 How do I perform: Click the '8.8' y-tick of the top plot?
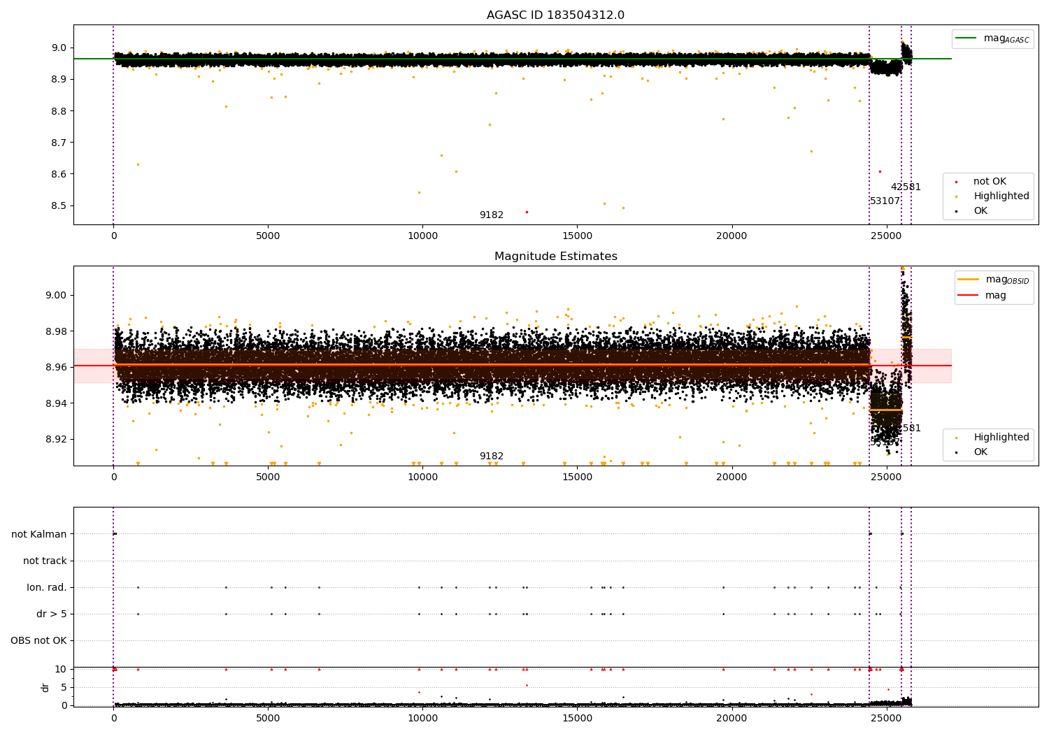[x=59, y=111]
